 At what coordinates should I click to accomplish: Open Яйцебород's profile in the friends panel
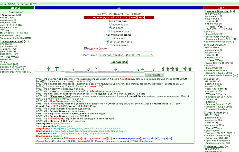8,15
